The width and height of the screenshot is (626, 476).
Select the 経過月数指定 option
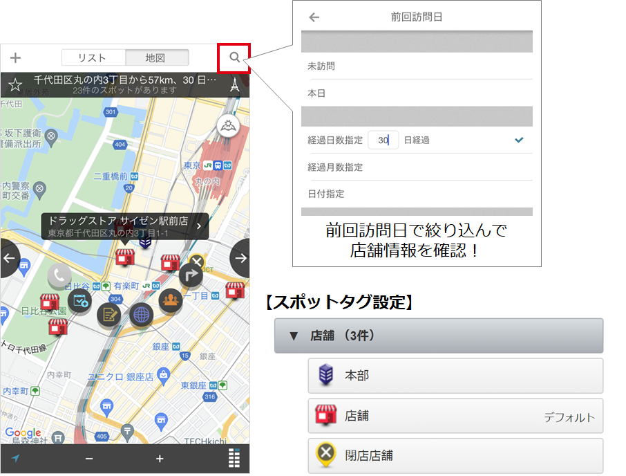pyautogui.click(x=417, y=167)
